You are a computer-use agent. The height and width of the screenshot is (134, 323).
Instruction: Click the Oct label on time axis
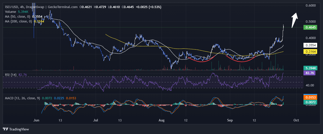click(296, 120)
